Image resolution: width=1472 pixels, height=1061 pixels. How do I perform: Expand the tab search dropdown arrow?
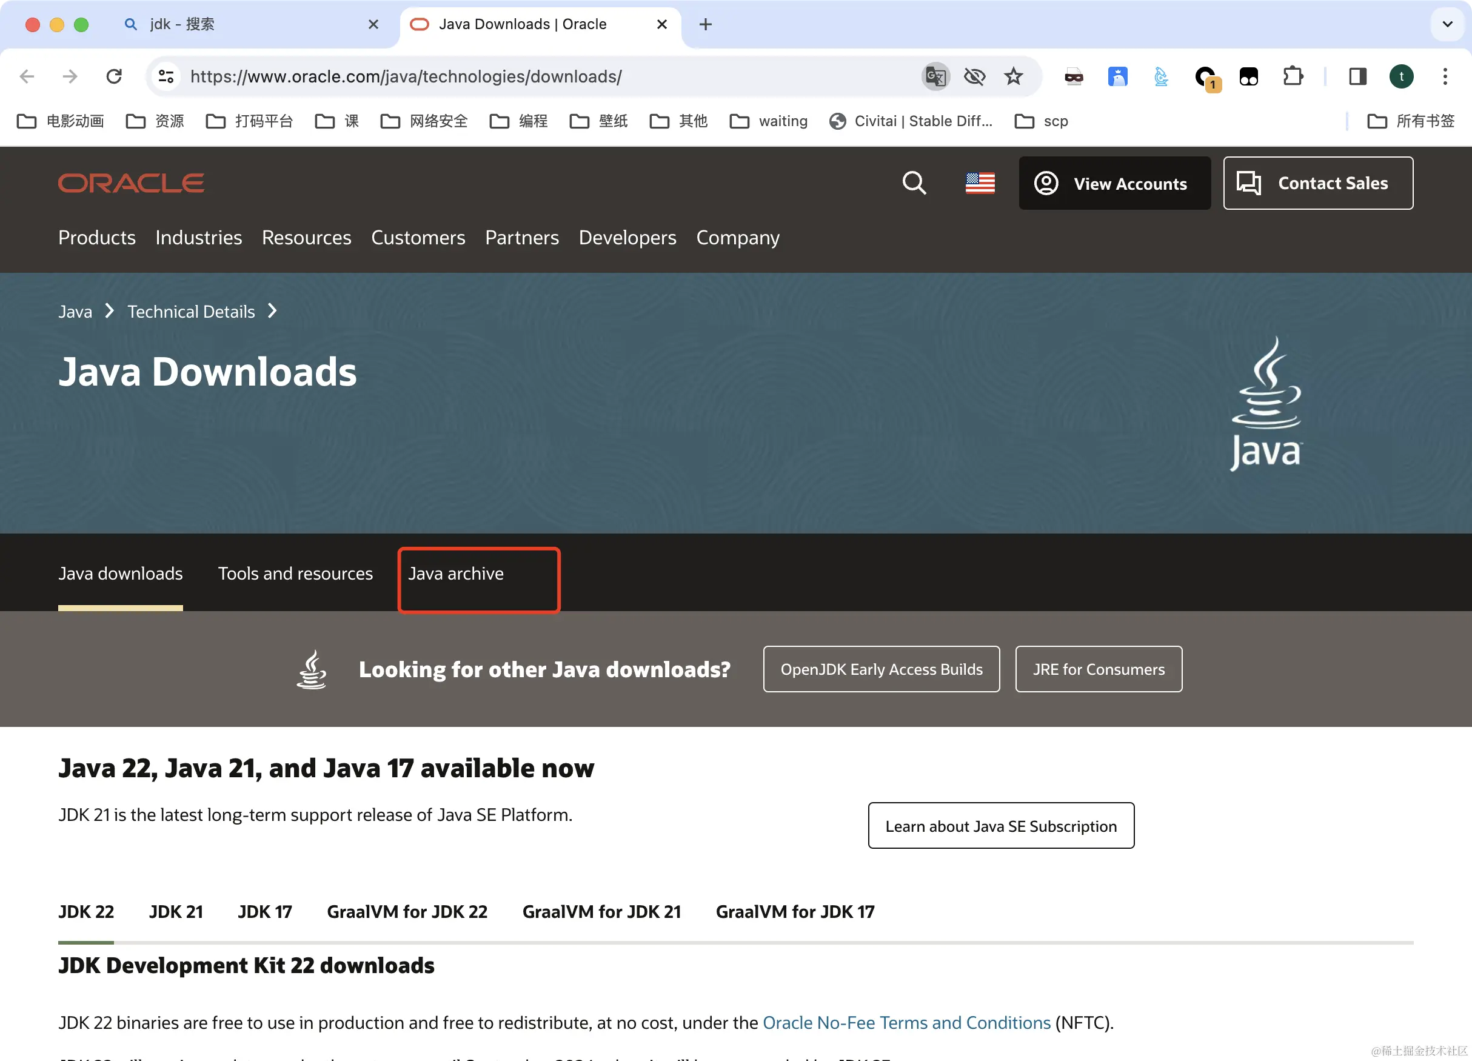(1447, 25)
